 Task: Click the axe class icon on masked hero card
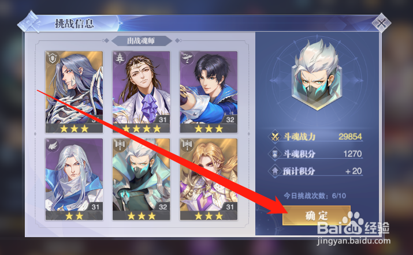120,145
